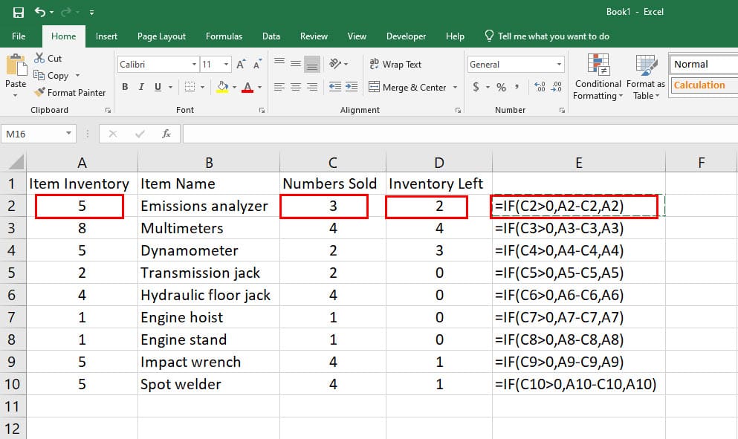Screen dimensions: 738x439
Task: Undo the last action
Action: click(39, 12)
